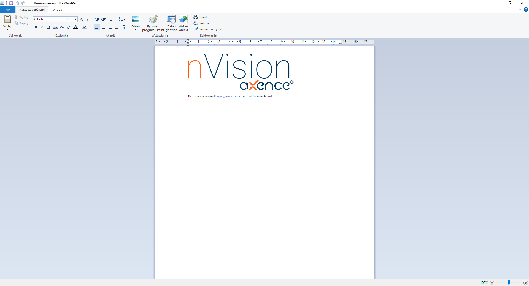Viewport: 529px width, 286px height.
Task: Click the zoom slider handle
Action: (x=509, y=282)
